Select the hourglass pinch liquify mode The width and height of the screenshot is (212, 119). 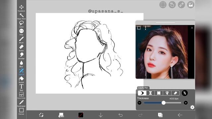[150, 93]
